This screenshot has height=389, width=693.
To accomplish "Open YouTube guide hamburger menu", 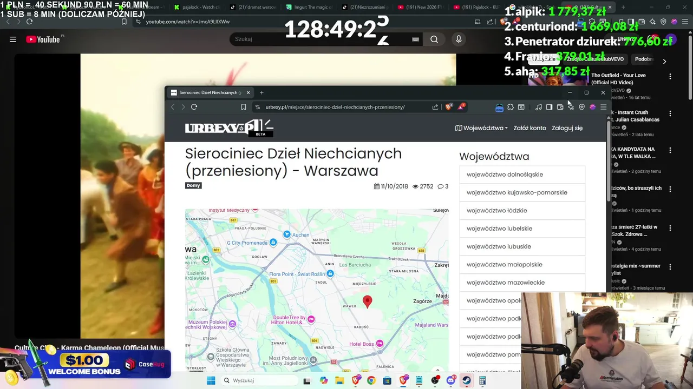I will click(13, 39).
